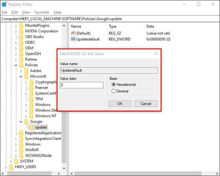The height and width of the screenshot is (176, 220).
Task: Click the (Default) string value icon
Action: [x=73, y=33]
